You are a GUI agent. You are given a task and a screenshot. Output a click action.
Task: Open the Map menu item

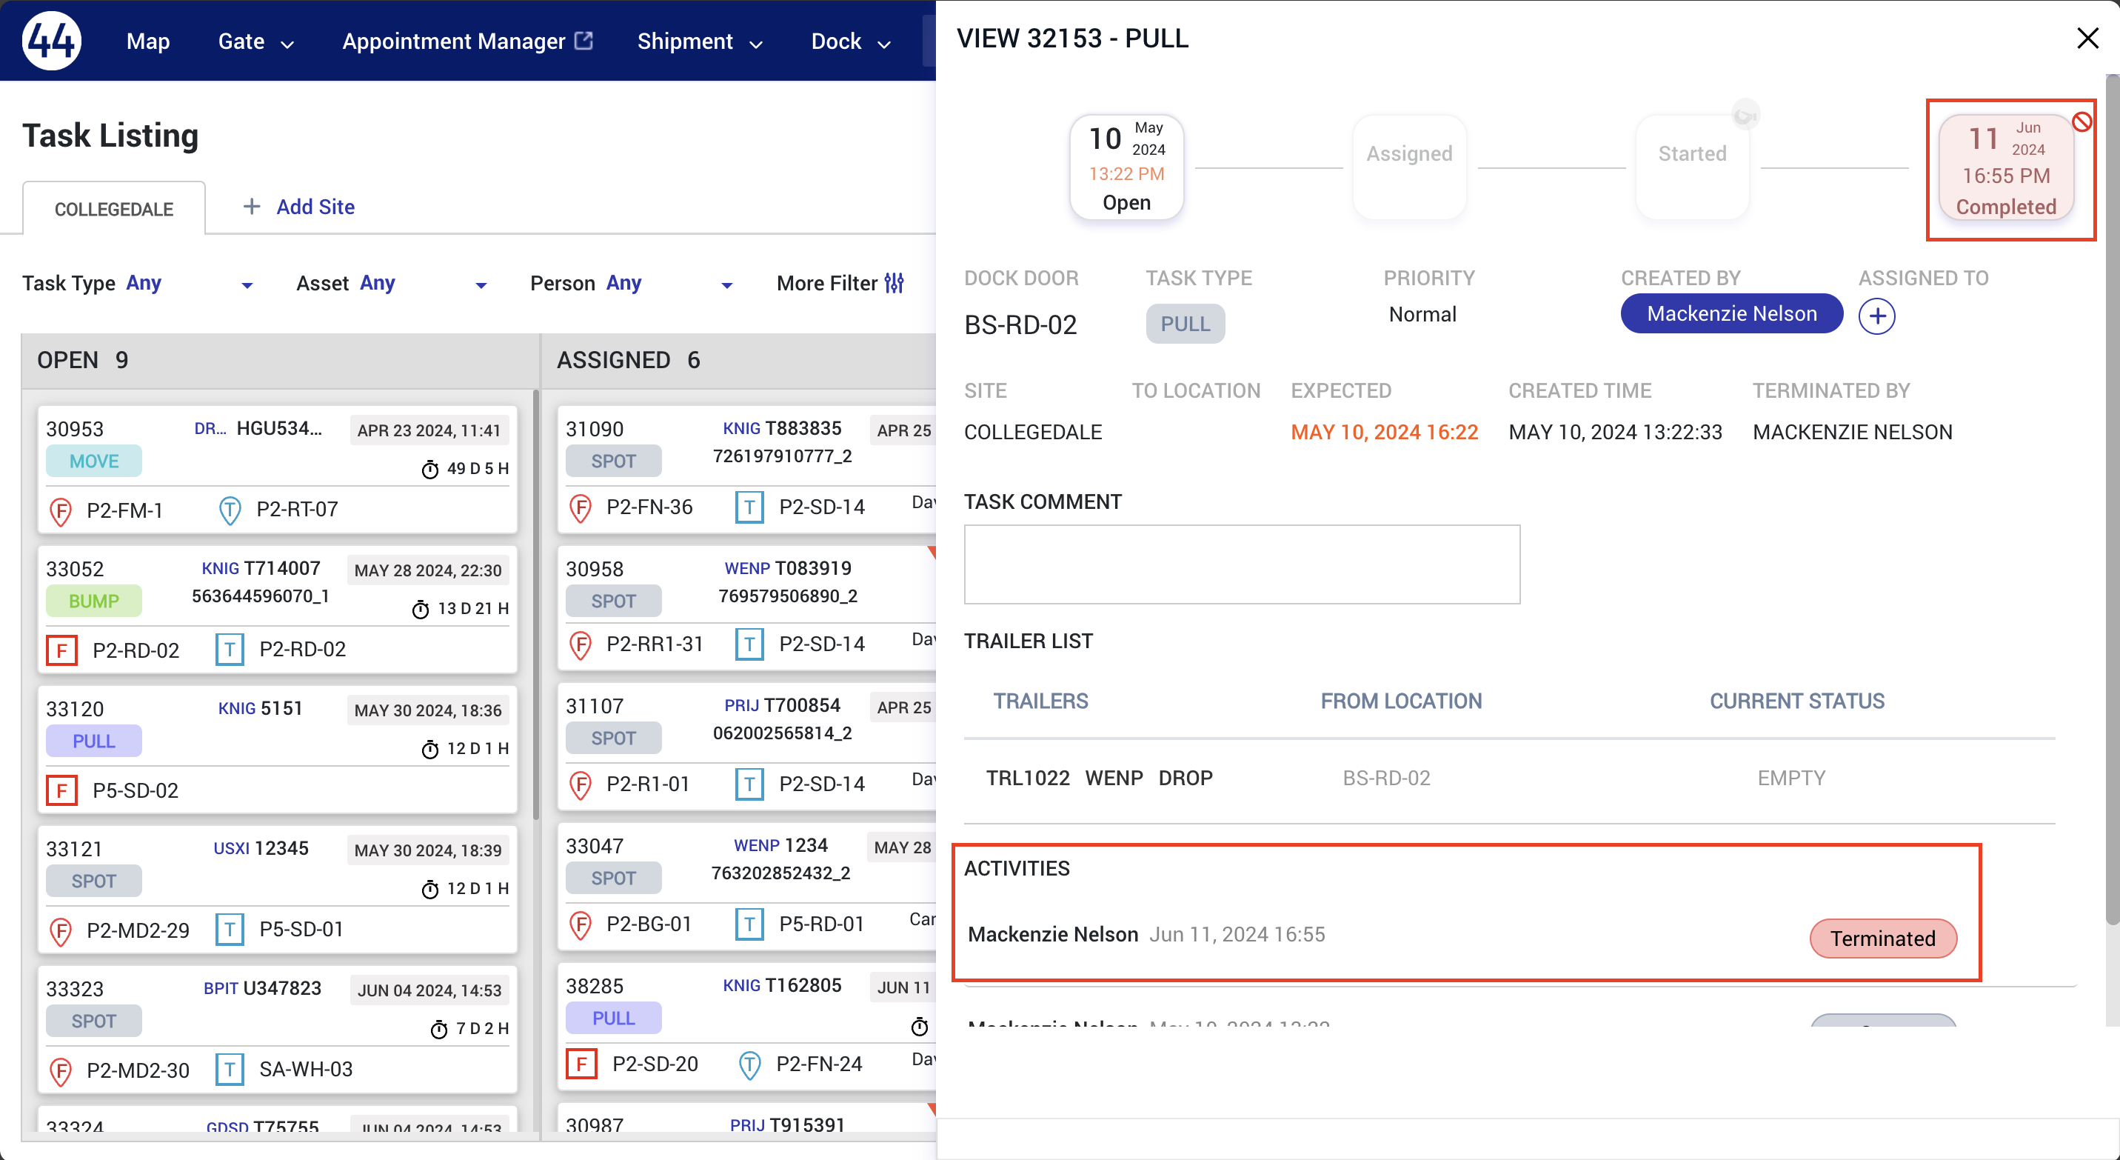click(x=148, y=41)
